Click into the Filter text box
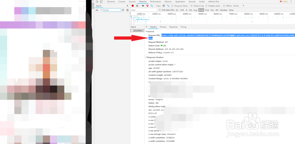This screenshot has width=295, height=144. coord(144,10)
